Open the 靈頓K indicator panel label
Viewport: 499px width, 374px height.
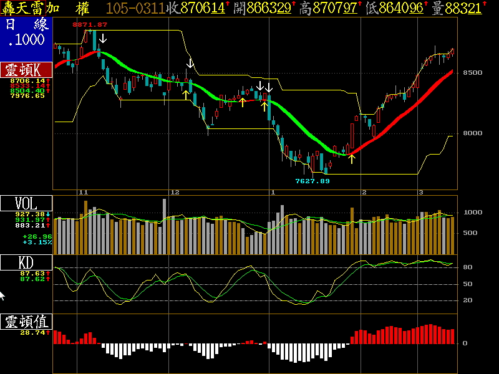point(26,70)
